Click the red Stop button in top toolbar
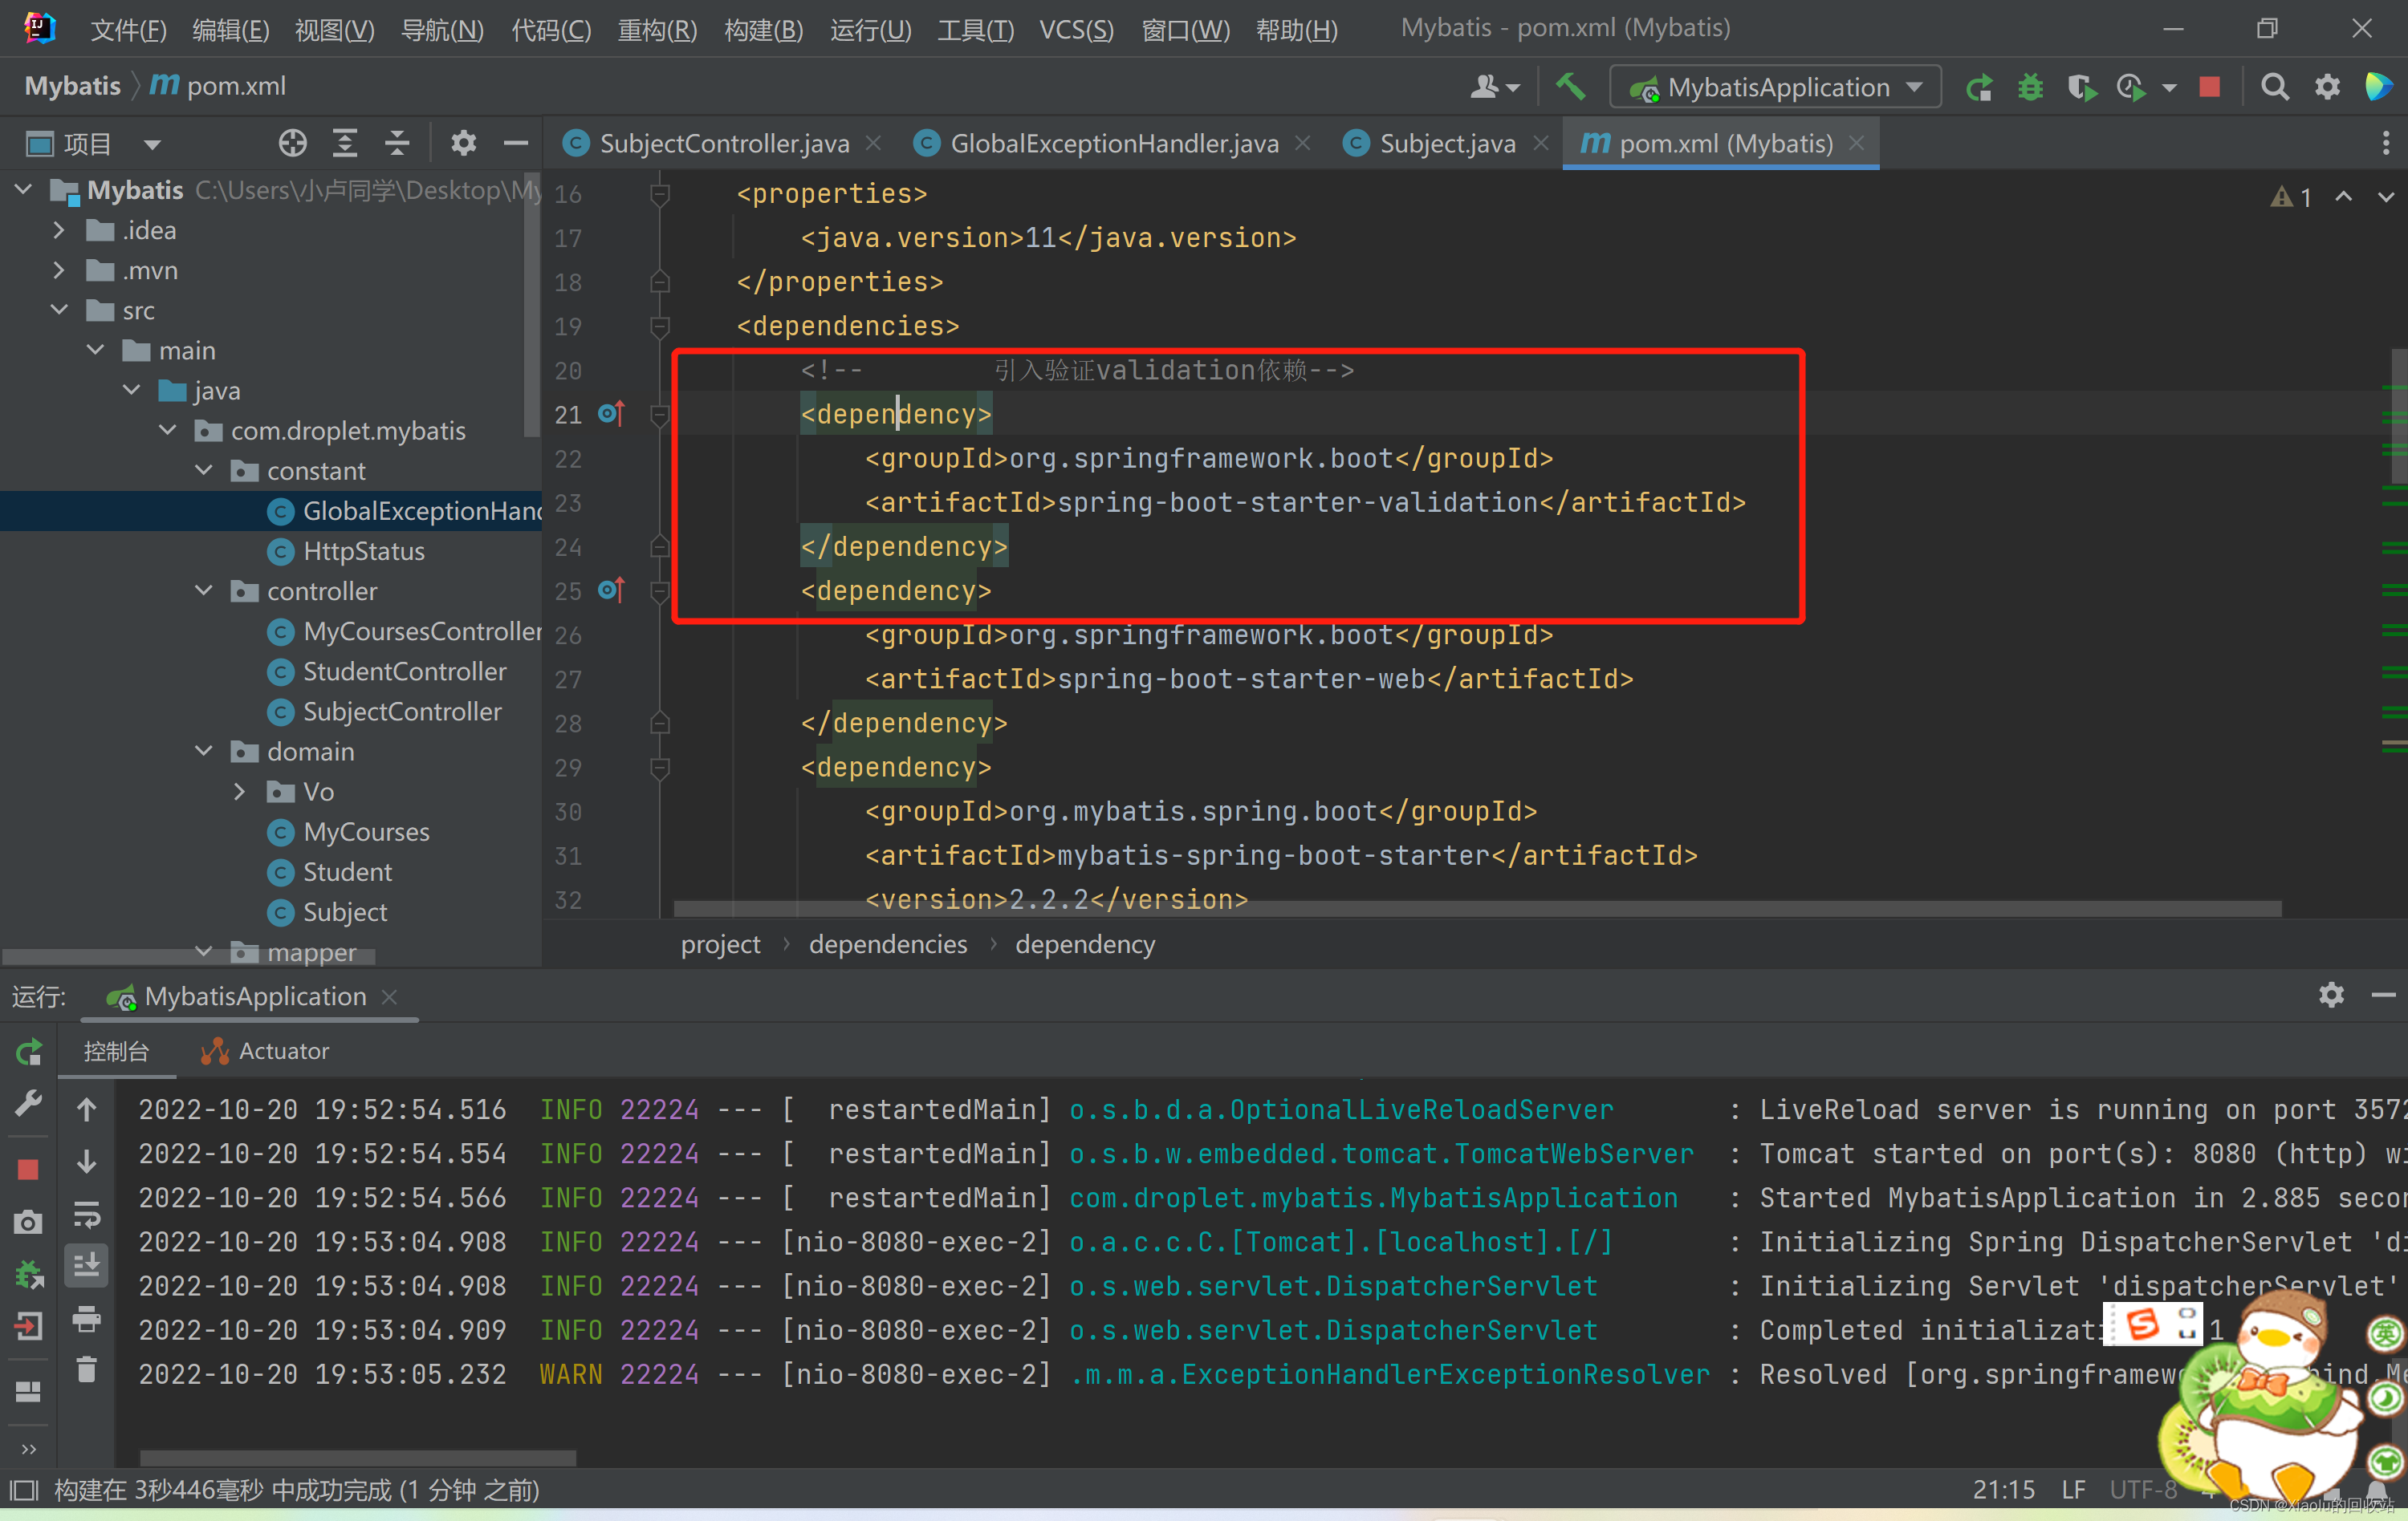The image size is (2408, 1521). click(x=2209, y=88)
